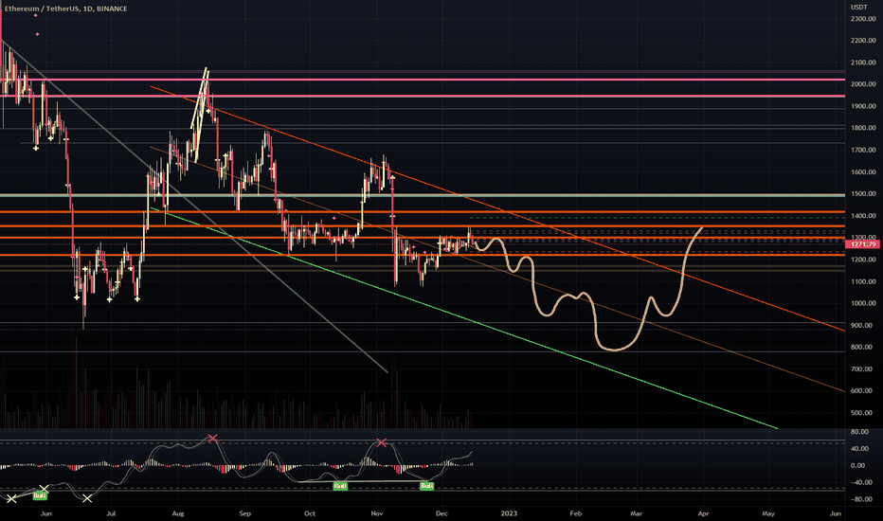The height and width of the screenshot is (521, 883).
Task: Select the peach projected price path drawing
Action: [x=588, y=288]
